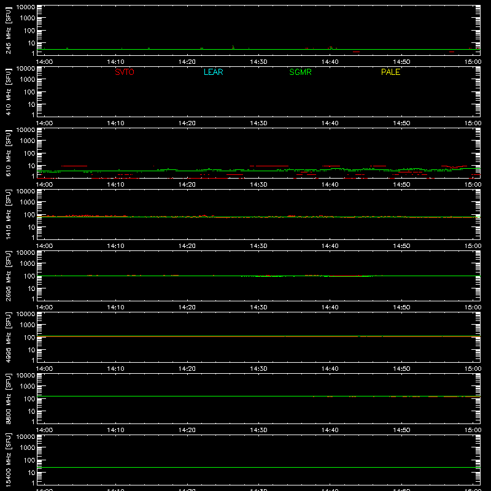The height and width of the screenshot is (491, 491).
Task: Click the cyan LEAR station legend label
Action: tap(213, 72)
